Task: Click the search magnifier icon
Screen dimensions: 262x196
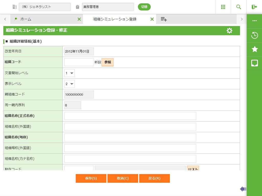Action: point(238,7)
